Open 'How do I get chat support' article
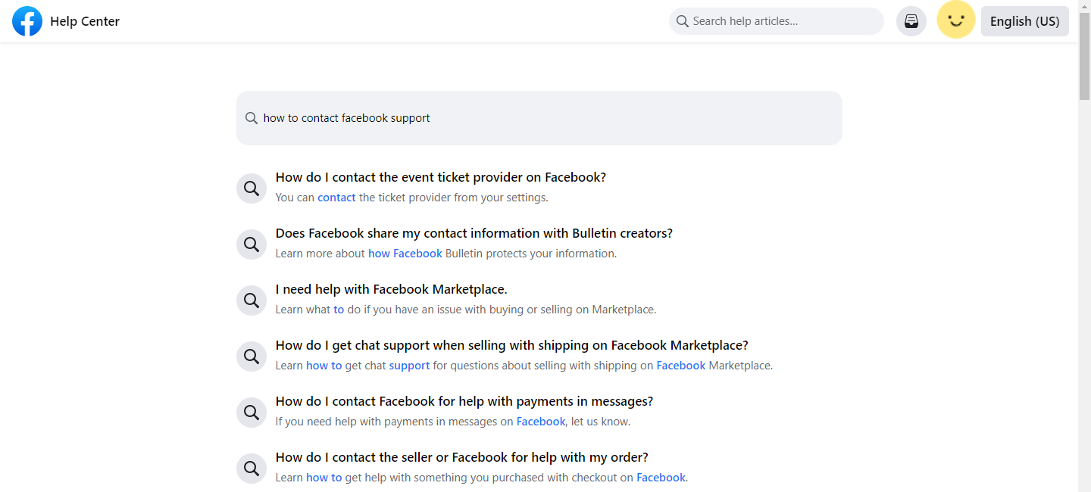 point(511,345)
